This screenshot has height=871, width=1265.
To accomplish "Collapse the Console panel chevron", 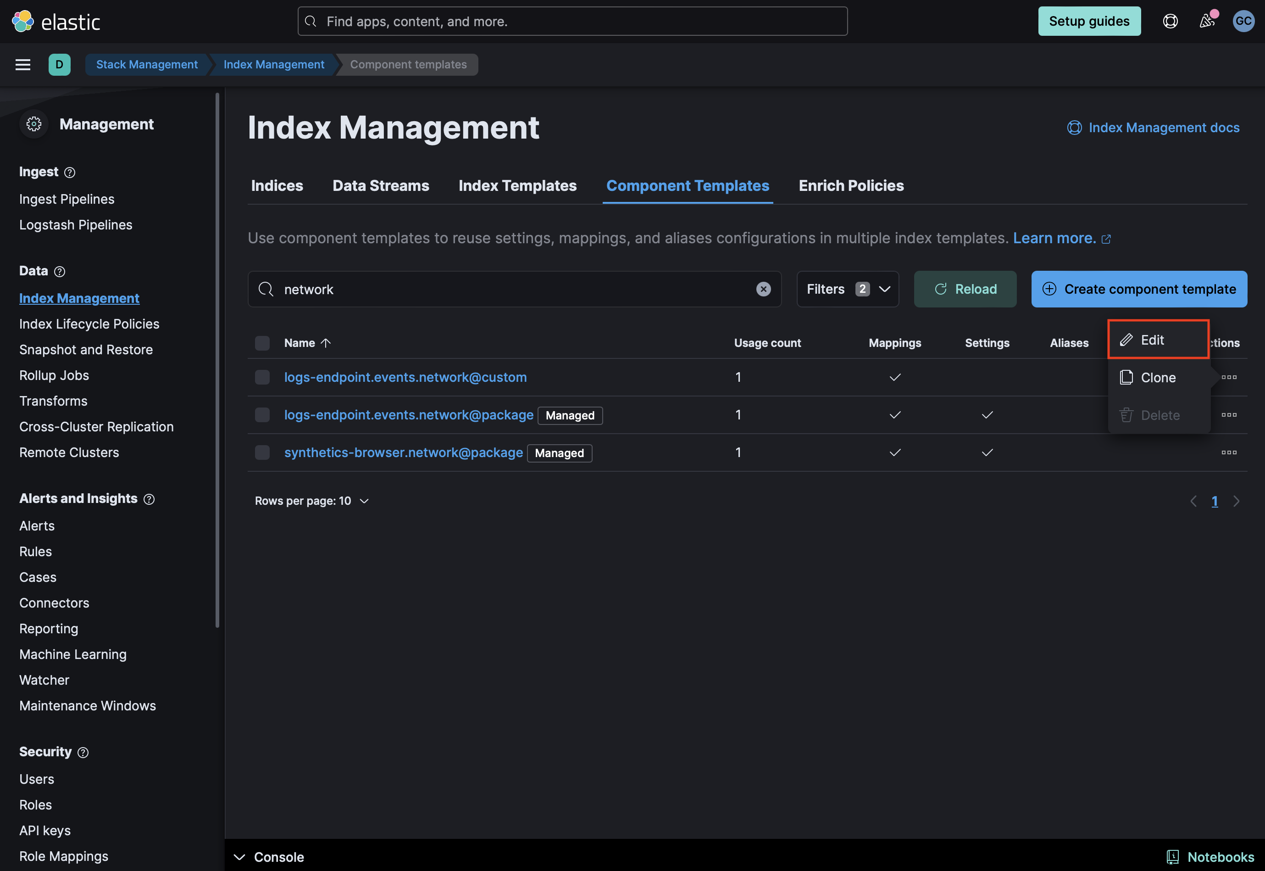I will pos(239,857).
